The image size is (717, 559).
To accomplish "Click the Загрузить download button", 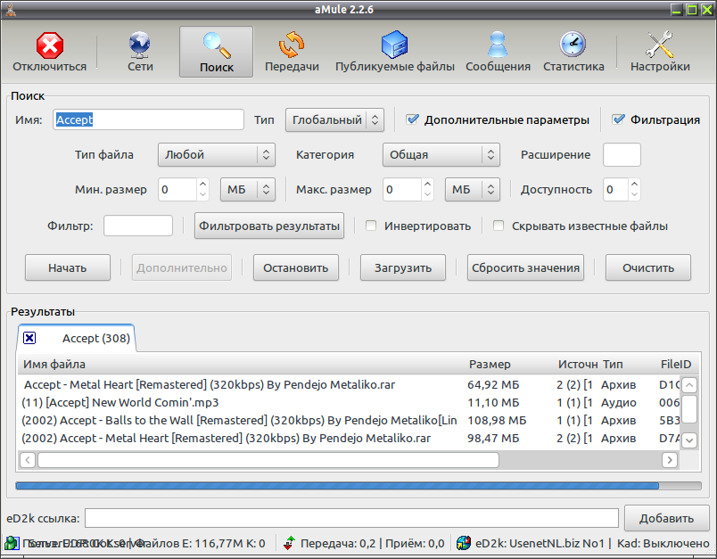I will click(x=403, y=267).
